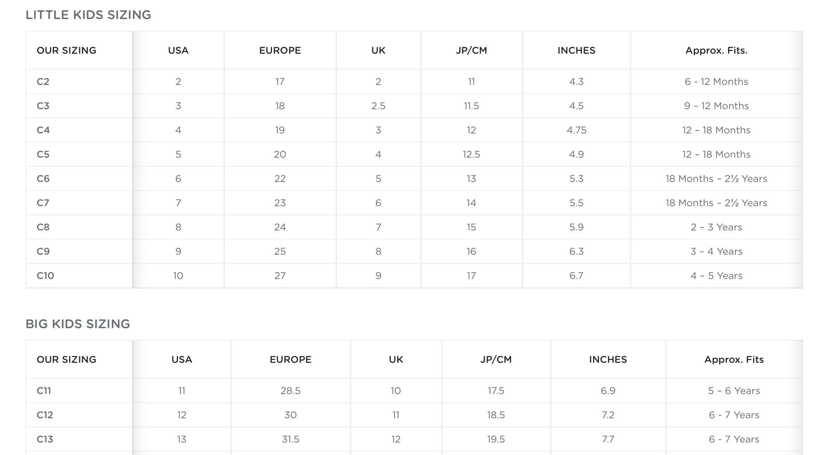Click EUROPE header in Little Kids table

pyautogui.click(x=280, y=51)
